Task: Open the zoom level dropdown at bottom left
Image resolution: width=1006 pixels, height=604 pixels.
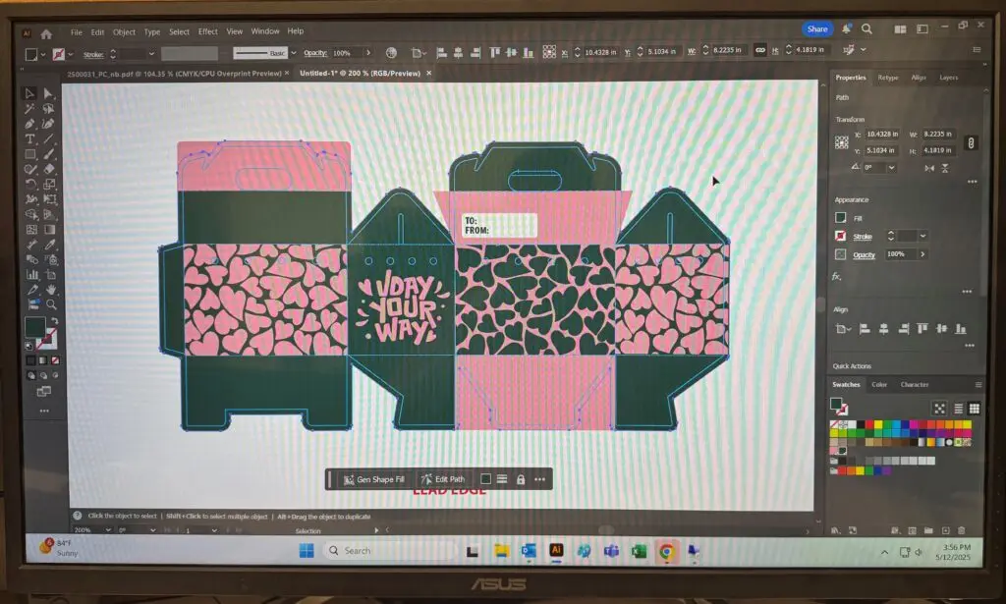Action: click(108, 530)
